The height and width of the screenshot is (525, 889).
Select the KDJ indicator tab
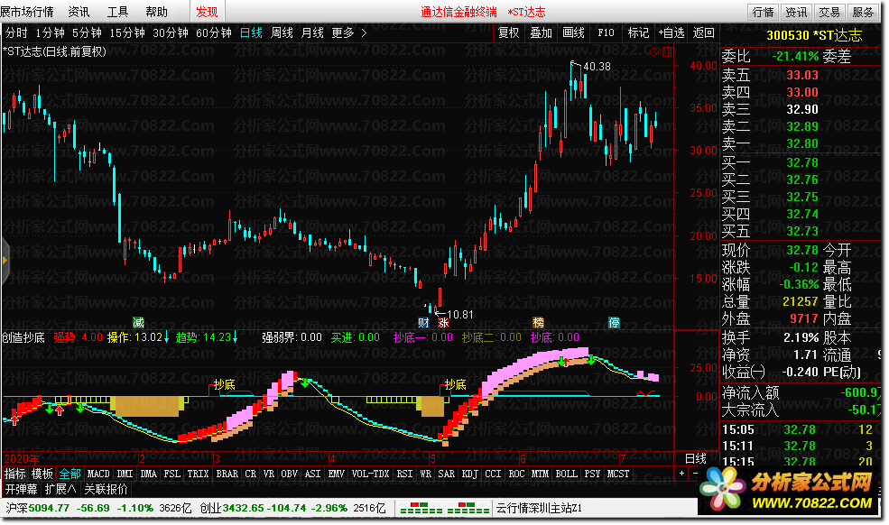pos(469,474)
